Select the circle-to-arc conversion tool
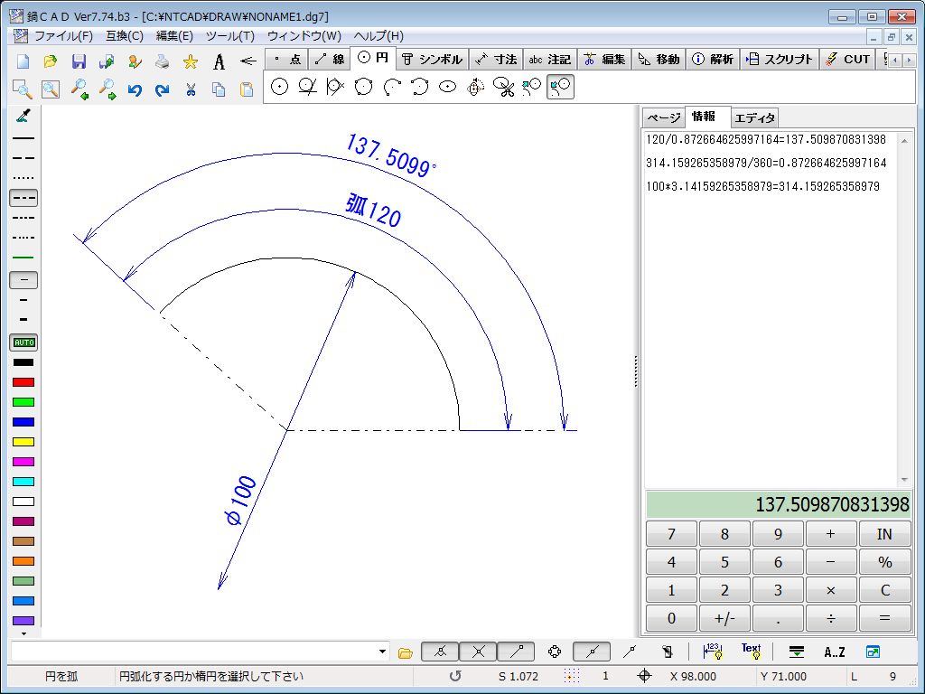The height and width of the screenshot is (694, 925). pyautogui.click(x=560, y=87)
